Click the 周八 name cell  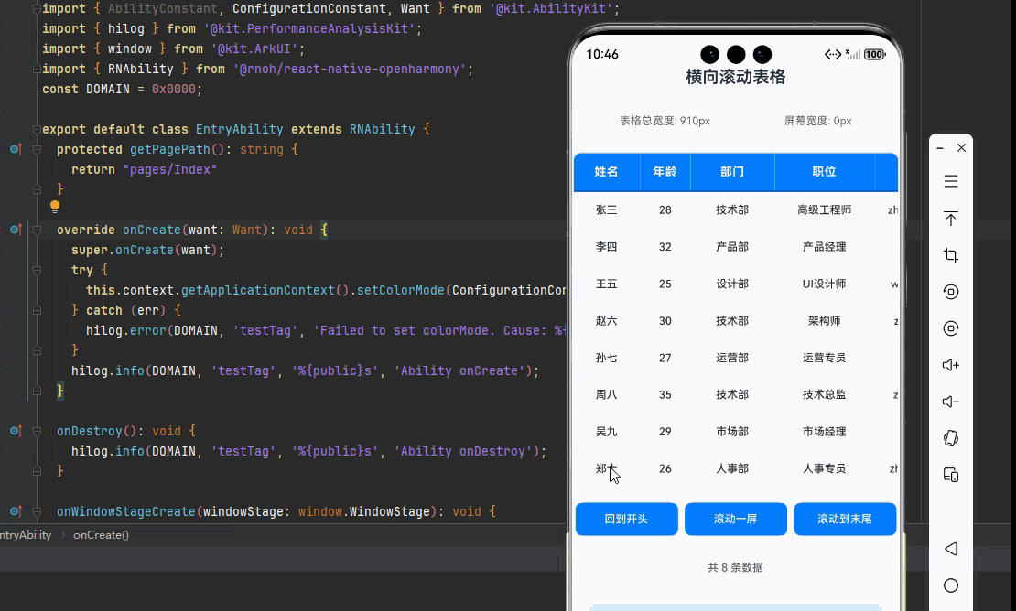point(607,394)
